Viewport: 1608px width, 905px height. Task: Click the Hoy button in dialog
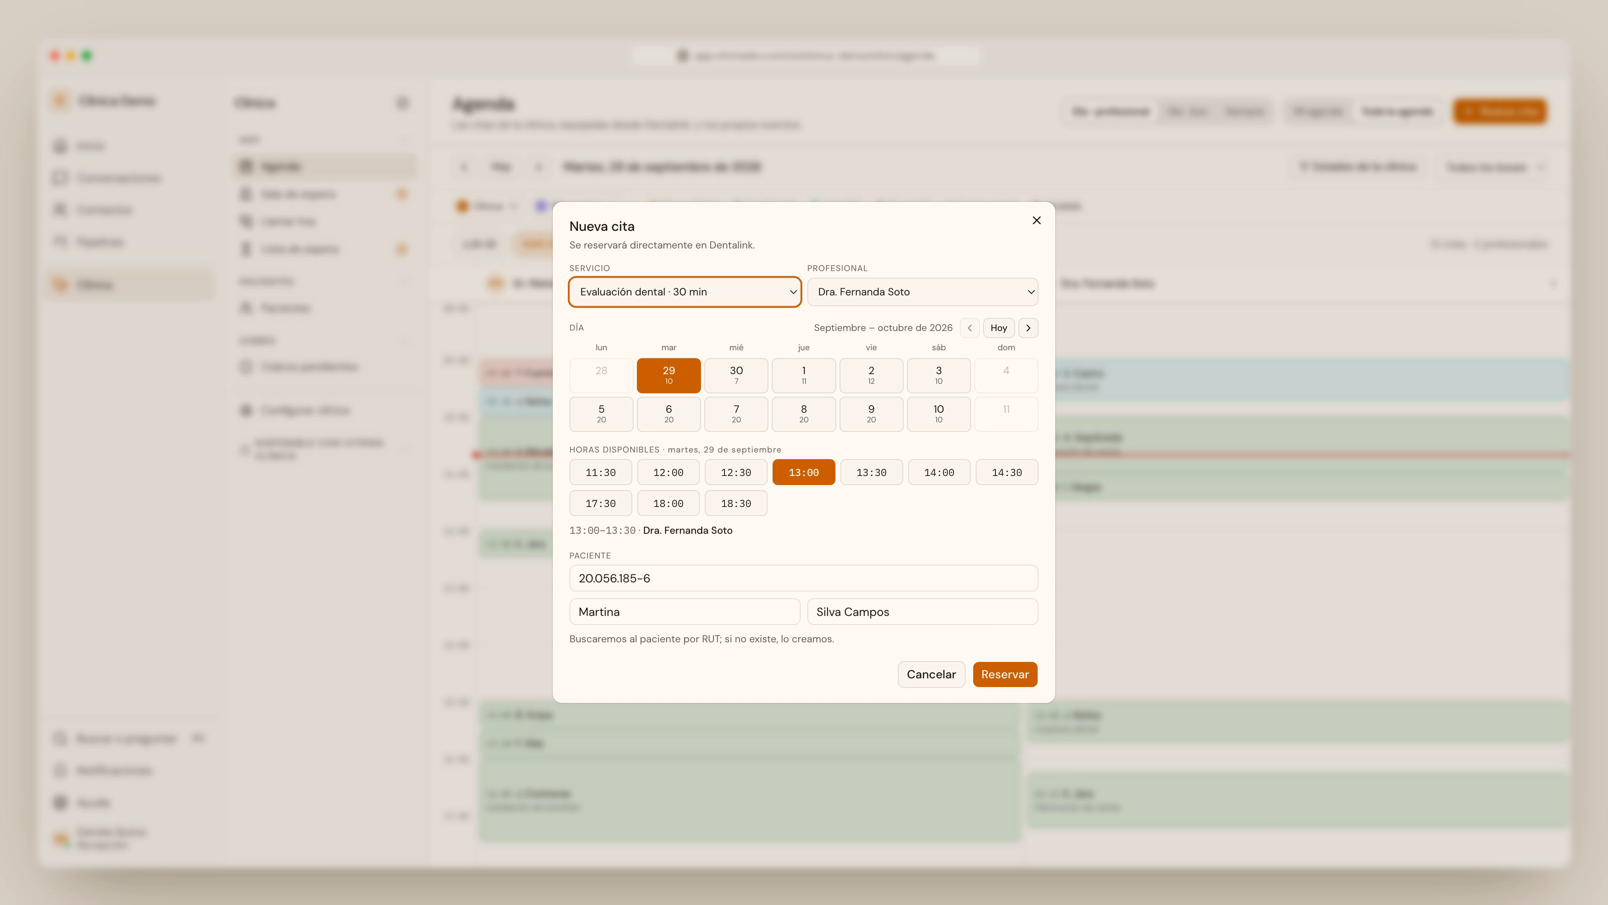[999, 328]
